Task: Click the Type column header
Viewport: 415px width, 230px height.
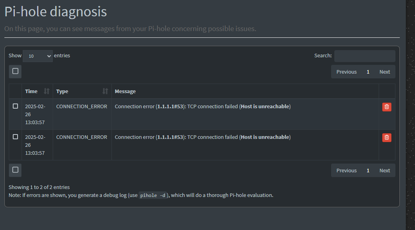Action: pos(62,91)
